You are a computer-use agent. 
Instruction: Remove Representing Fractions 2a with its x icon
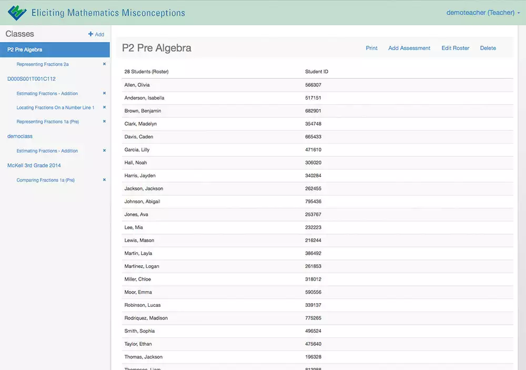click(104, 64)
